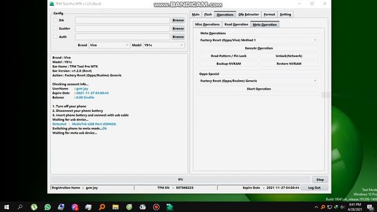Screen dimensions: 377x212
Task: Expand Meta Operations dropdown Factory Reset Method 1
Action: 259,40
